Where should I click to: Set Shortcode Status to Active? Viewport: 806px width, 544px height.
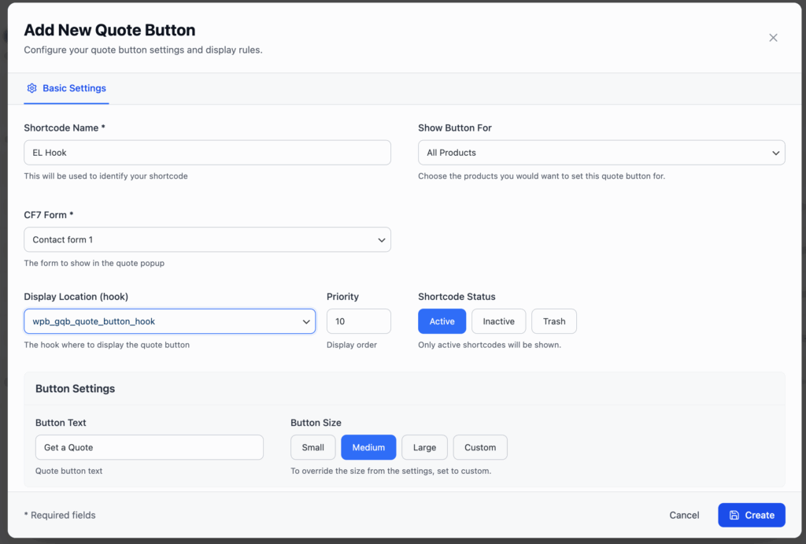pyautogui.click(x=442, y=321)
